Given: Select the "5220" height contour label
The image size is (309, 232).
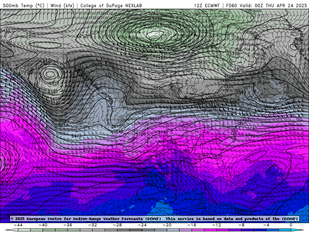Looking at the screenshot, I should [157, 19].
